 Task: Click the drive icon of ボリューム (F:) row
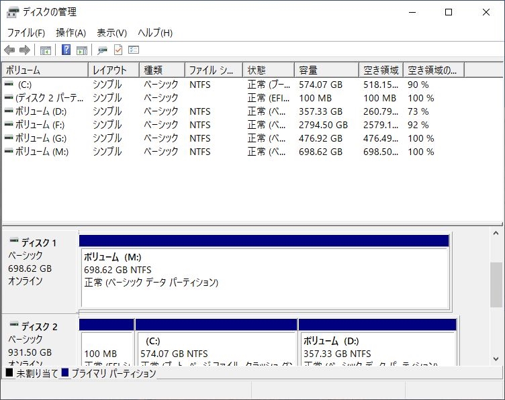pyautogui.click(x=9, y=124)
